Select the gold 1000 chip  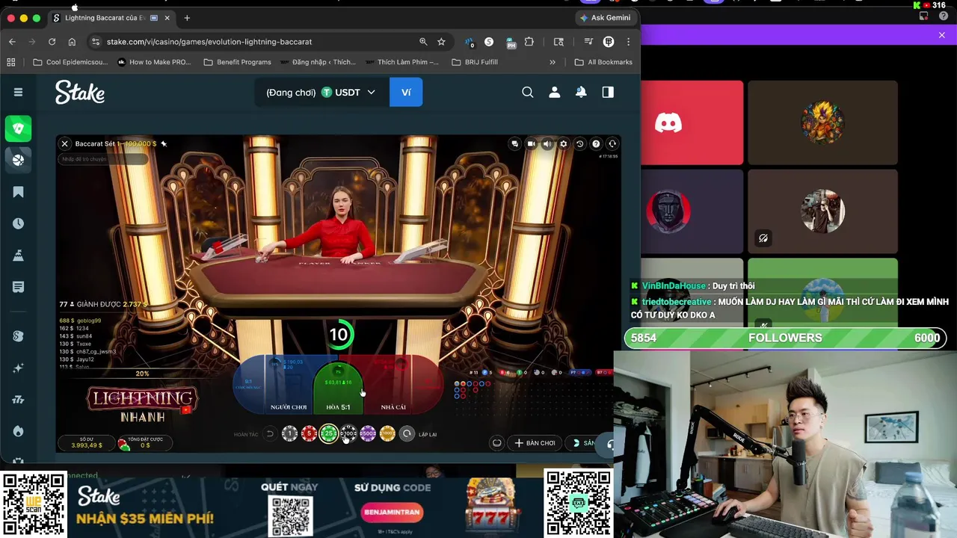click(387, 433)
